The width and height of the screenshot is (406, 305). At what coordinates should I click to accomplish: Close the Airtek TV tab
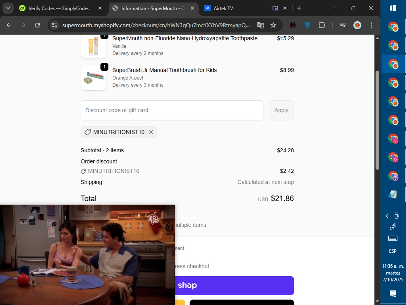(x=285, y=8)
